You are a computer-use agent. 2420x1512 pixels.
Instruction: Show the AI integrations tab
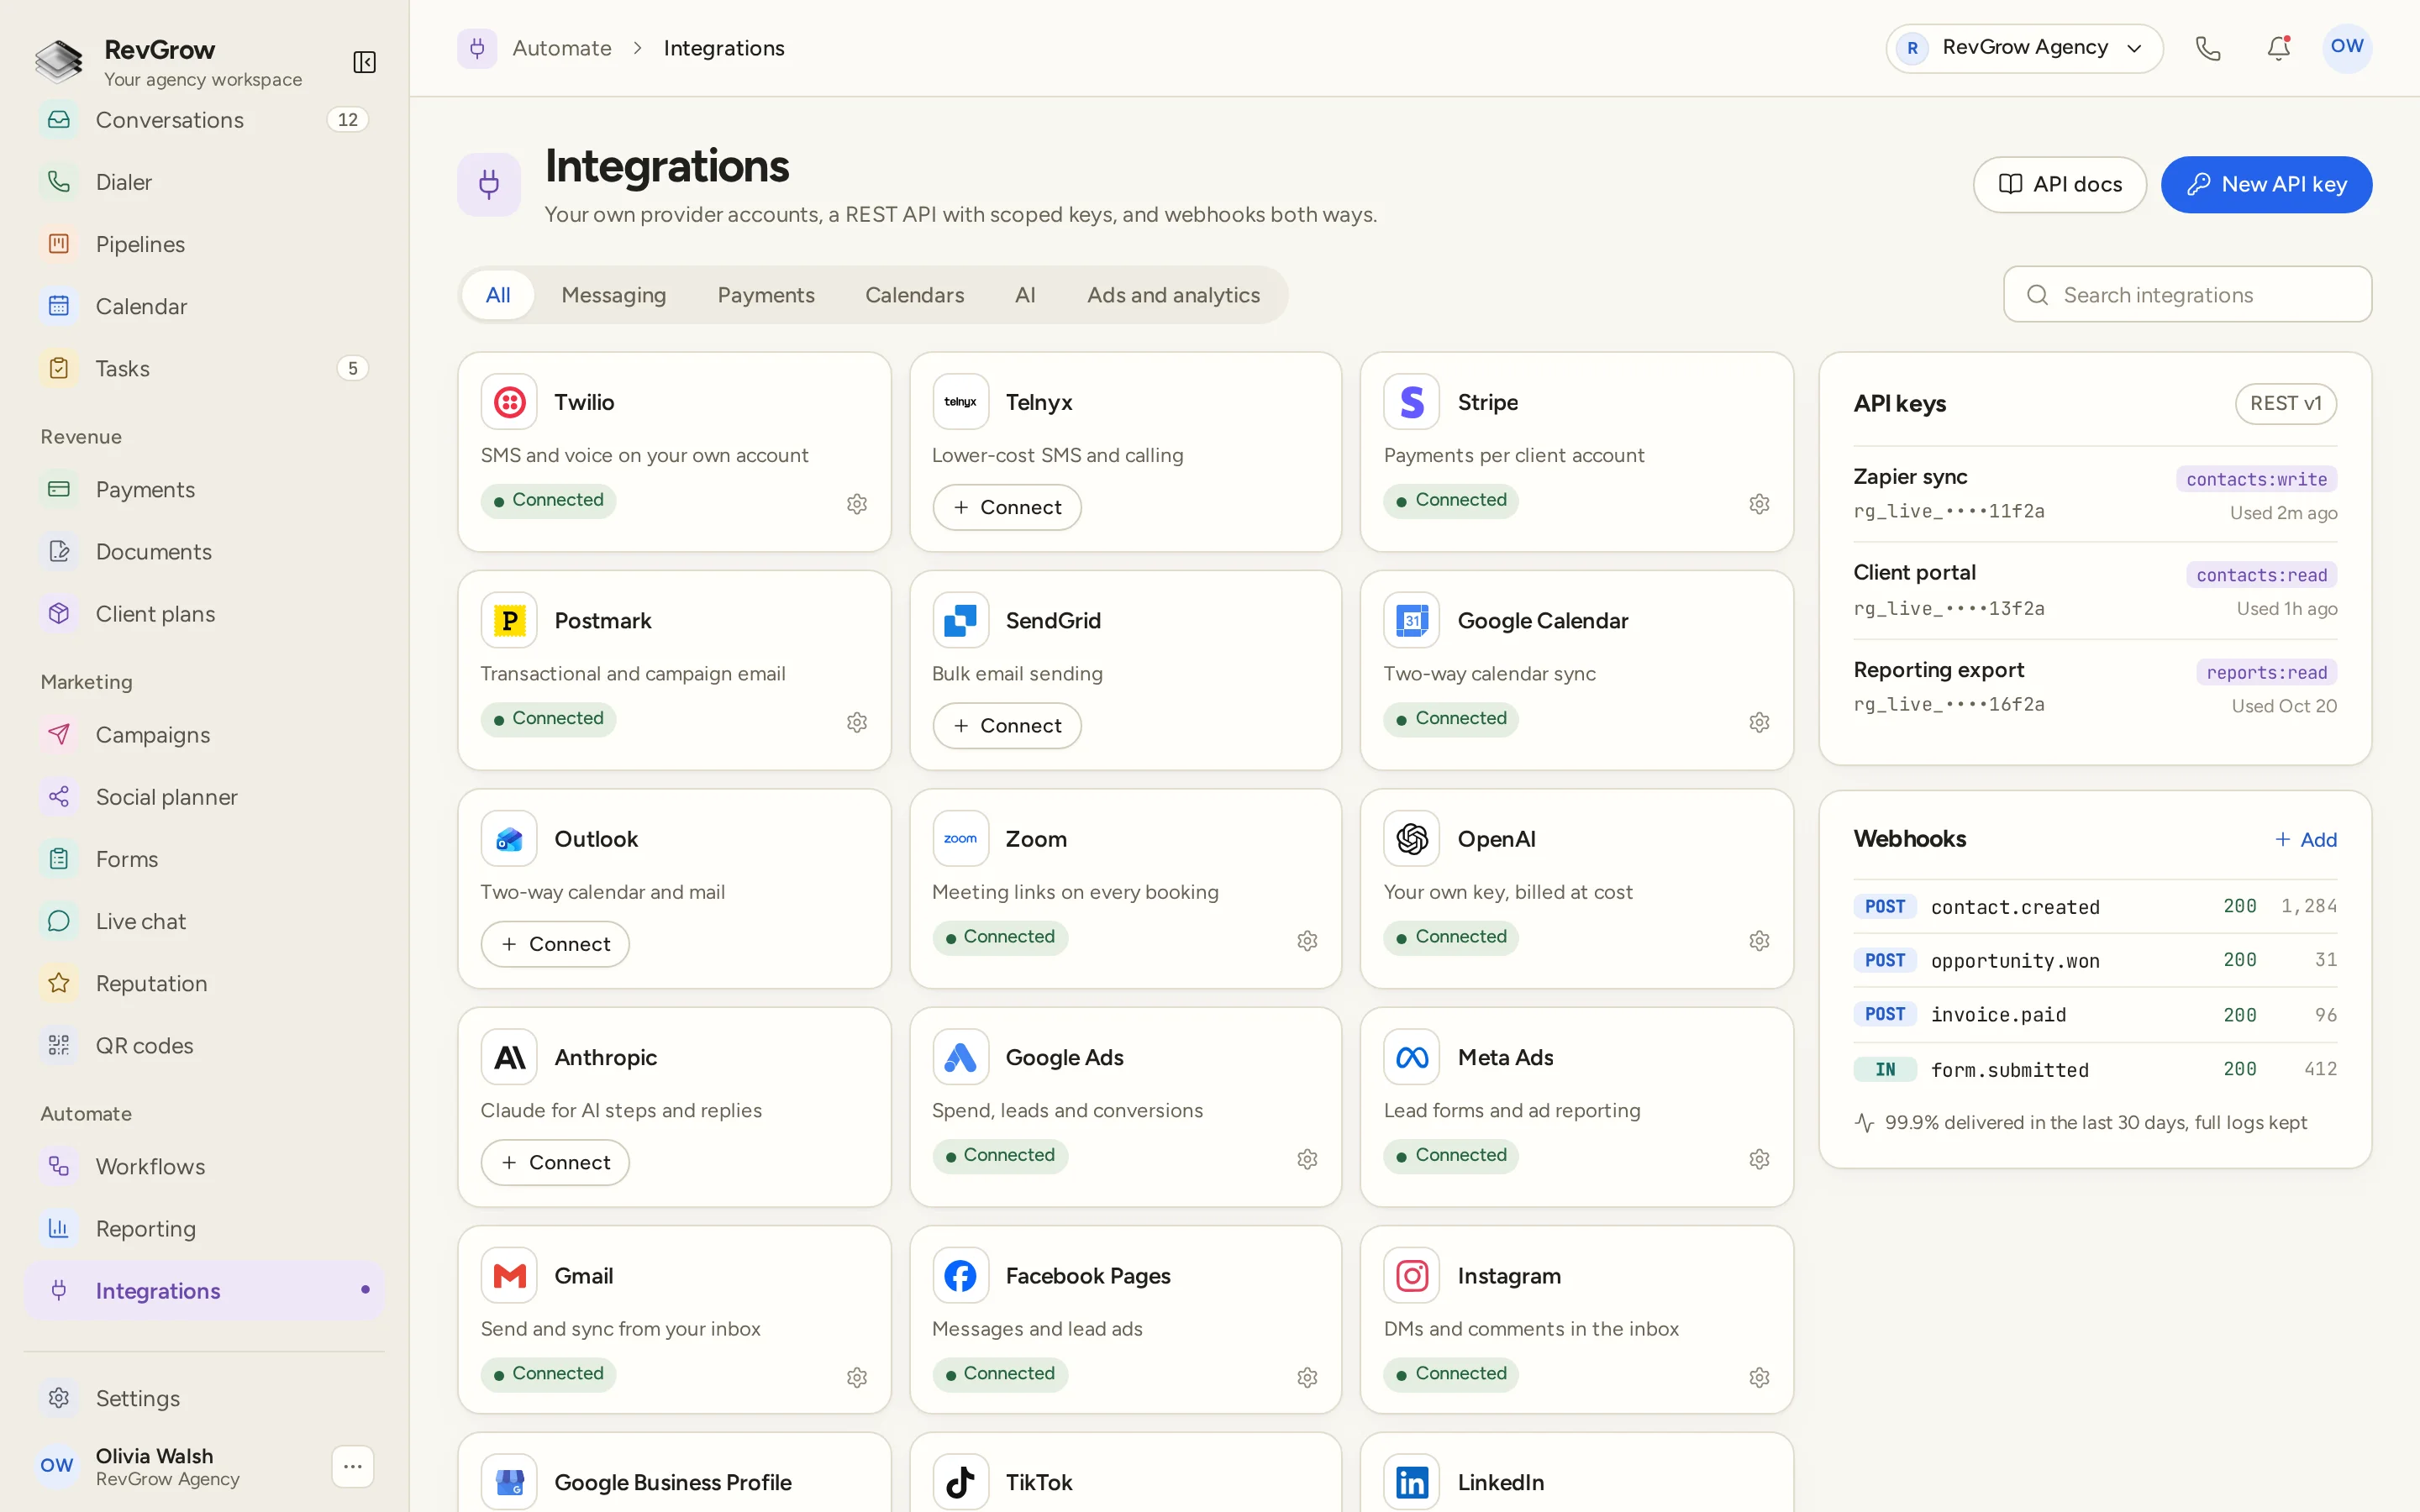pos(1025,295)
